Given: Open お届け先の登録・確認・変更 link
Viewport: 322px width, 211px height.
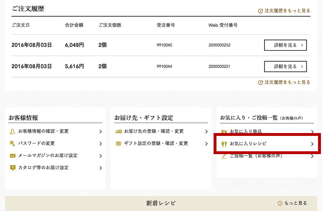Looking at the screenshot, I should point(154,132).
